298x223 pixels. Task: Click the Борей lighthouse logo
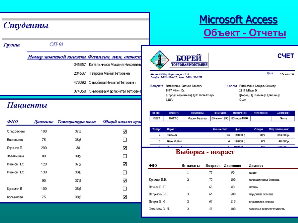[160, 60]
